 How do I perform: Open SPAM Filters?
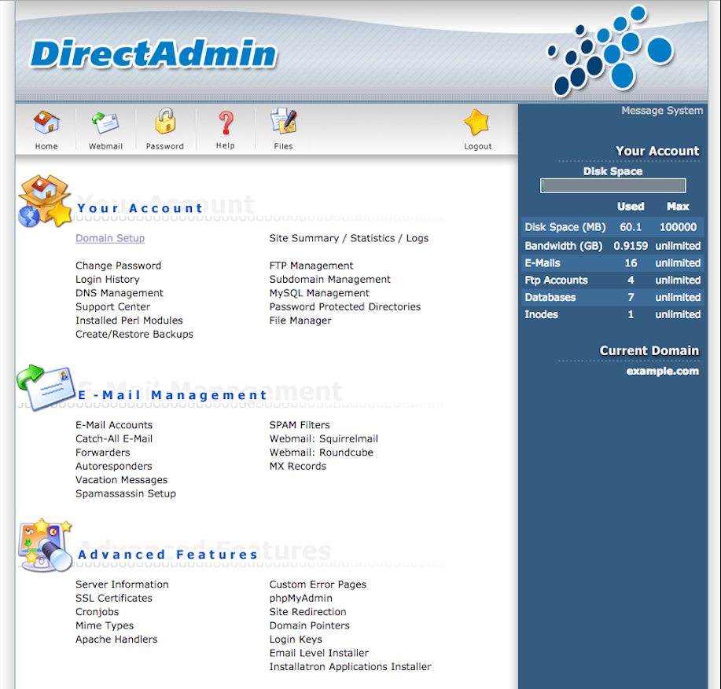[x=300, y=425]
